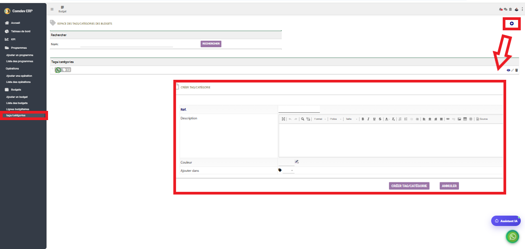Viewport: 525px width, 249px height.
Task: Open Find in the editor toolbar
Action: click(x=302, y=119)
